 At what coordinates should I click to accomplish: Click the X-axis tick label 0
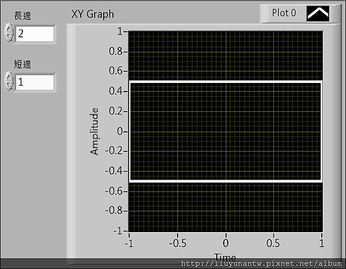pyautogui.click(x=225, y=244)
